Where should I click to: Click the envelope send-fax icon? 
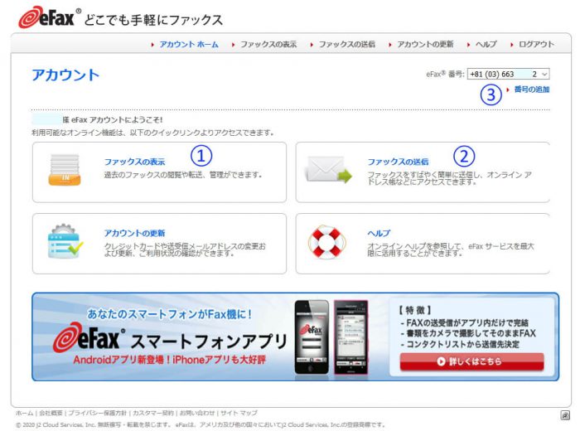tap(328, 169)
